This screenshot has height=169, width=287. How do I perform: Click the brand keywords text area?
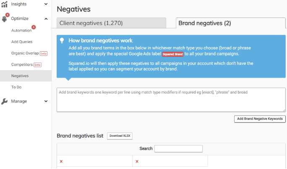(171, 99)
